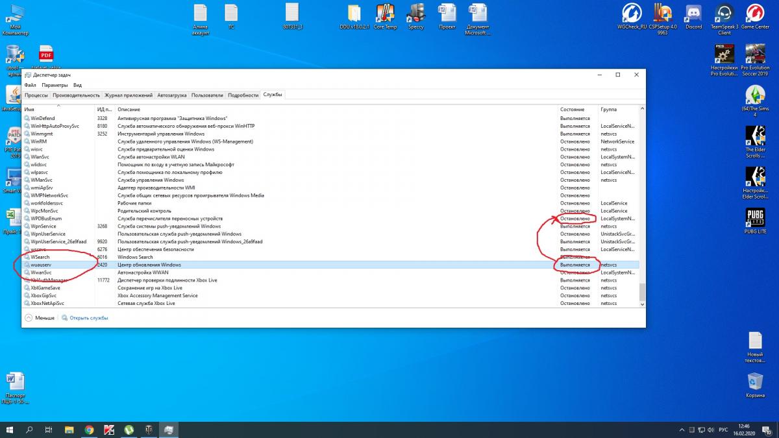Open the Файл menu

click(x=30, y=85)
